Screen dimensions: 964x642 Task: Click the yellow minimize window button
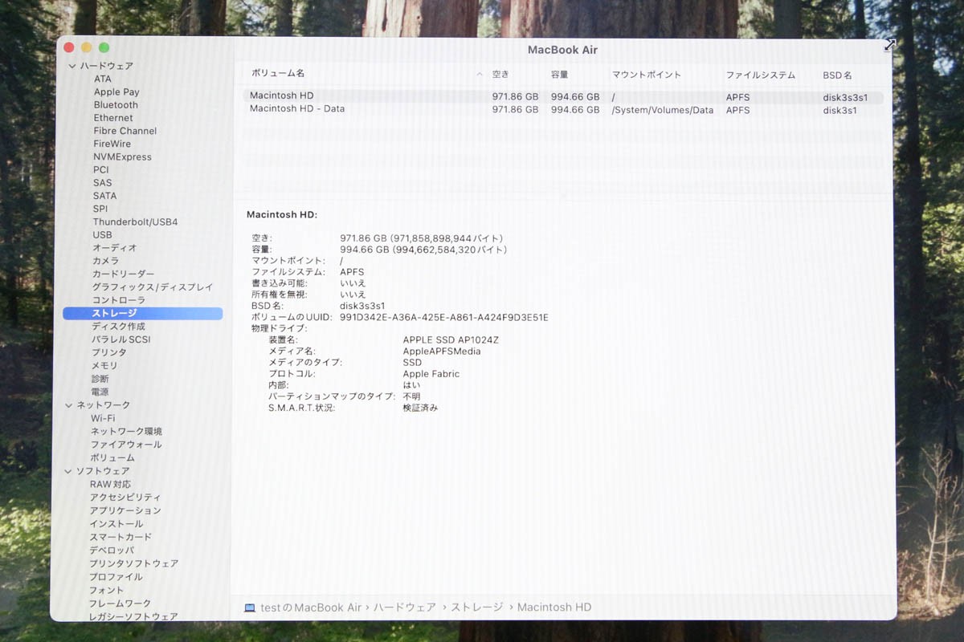coord(86,48)
